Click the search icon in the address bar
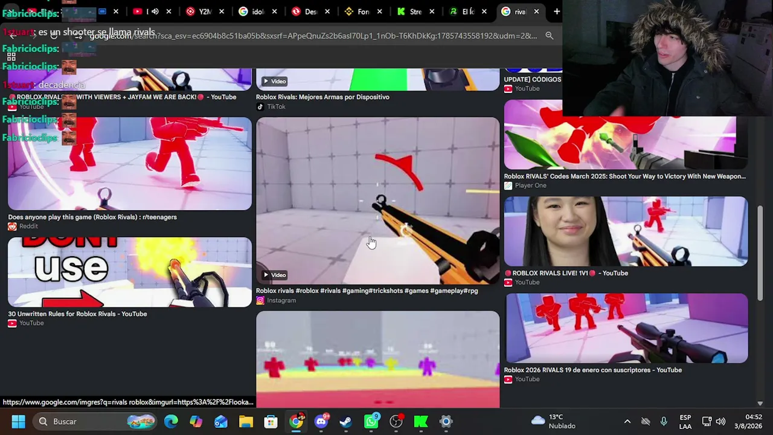Viewport: 773px width, 435px height. (x=550, y=36)
